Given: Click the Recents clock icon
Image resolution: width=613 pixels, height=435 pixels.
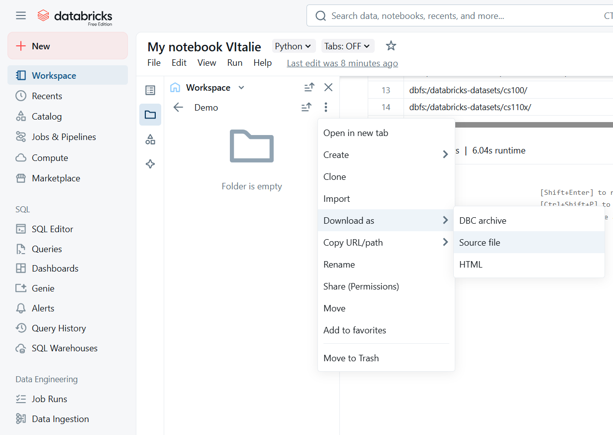Looking at the screenshot, I should [21, 96].
